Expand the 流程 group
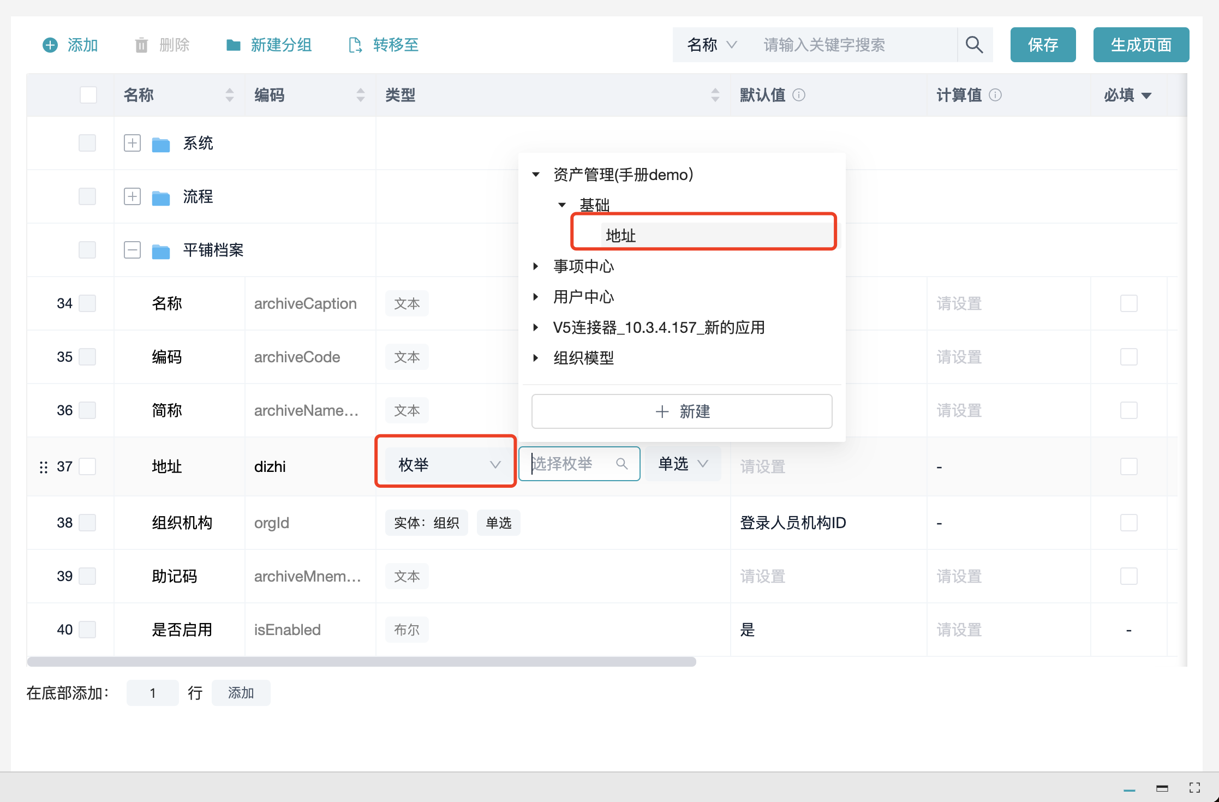This screenshot has width=1219, height=802. (x=132, y=196)
